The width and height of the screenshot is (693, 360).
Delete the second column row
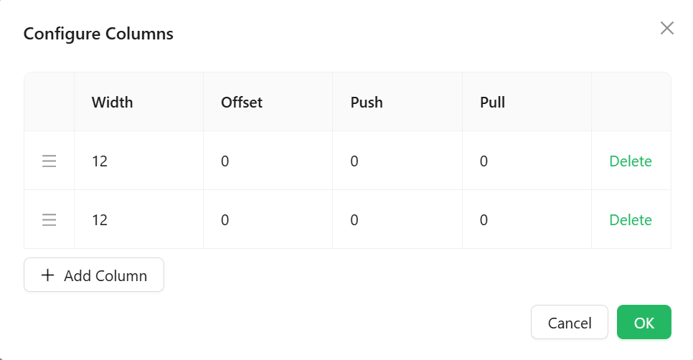click(631, 220)
